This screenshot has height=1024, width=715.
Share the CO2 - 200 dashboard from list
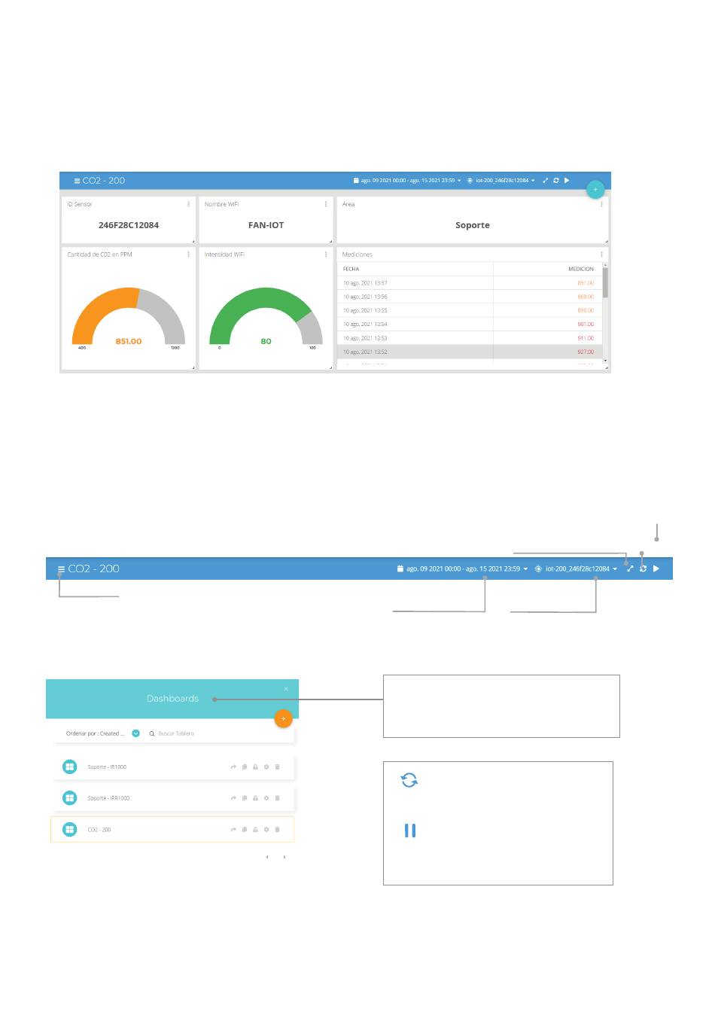(233, 830)
